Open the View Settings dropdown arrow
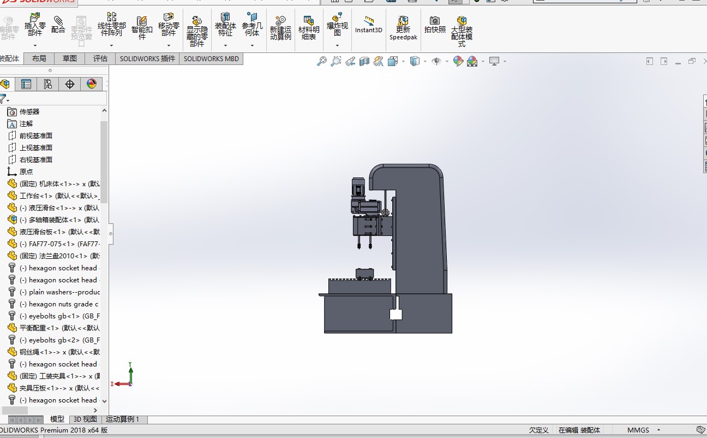The image size is (707, 438). (x=505, y=61)
